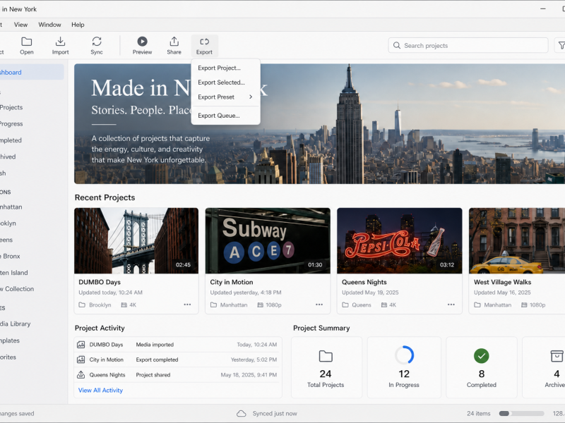Image resolution: width=565 pixels, height=423 pixels.
Task: Click the 1080p resolution icon on City in Motion
Action: click(x=260, y=305)
